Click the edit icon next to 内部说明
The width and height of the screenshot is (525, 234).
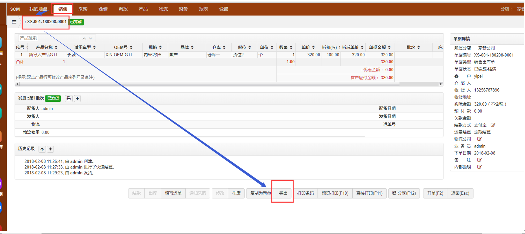point(479,167)
